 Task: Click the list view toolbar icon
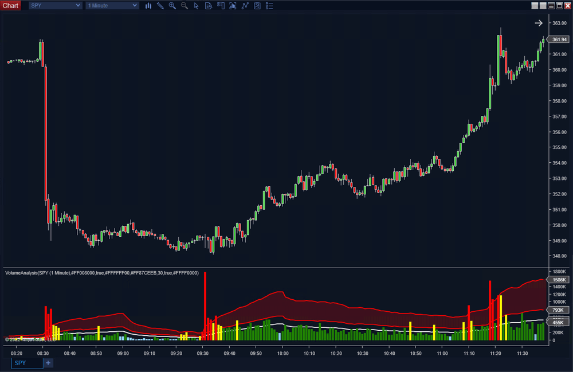point(269,6)
